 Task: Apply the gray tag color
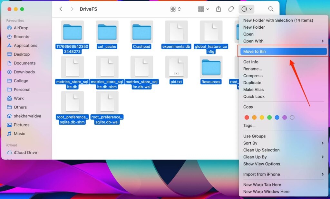click(x=292, y=118)
